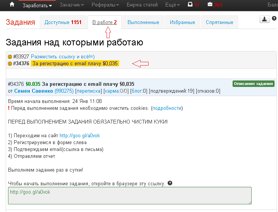Image resolution: width=278 pixels, height=212 pixels.
Task: Follow the http://goo.gl/a0vok link in step 1
Action: pos(79,136)
